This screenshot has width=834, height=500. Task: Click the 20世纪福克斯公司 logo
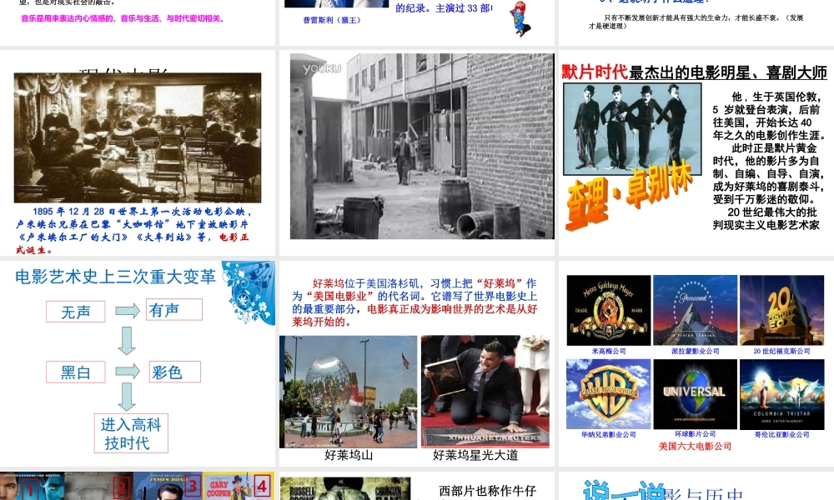click(x=781, y=310)
